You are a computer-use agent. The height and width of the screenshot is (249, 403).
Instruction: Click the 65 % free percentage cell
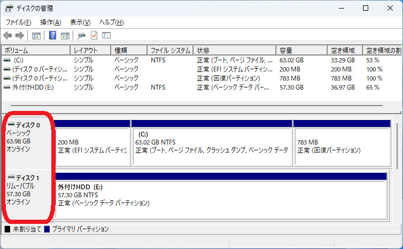(373, 87)
